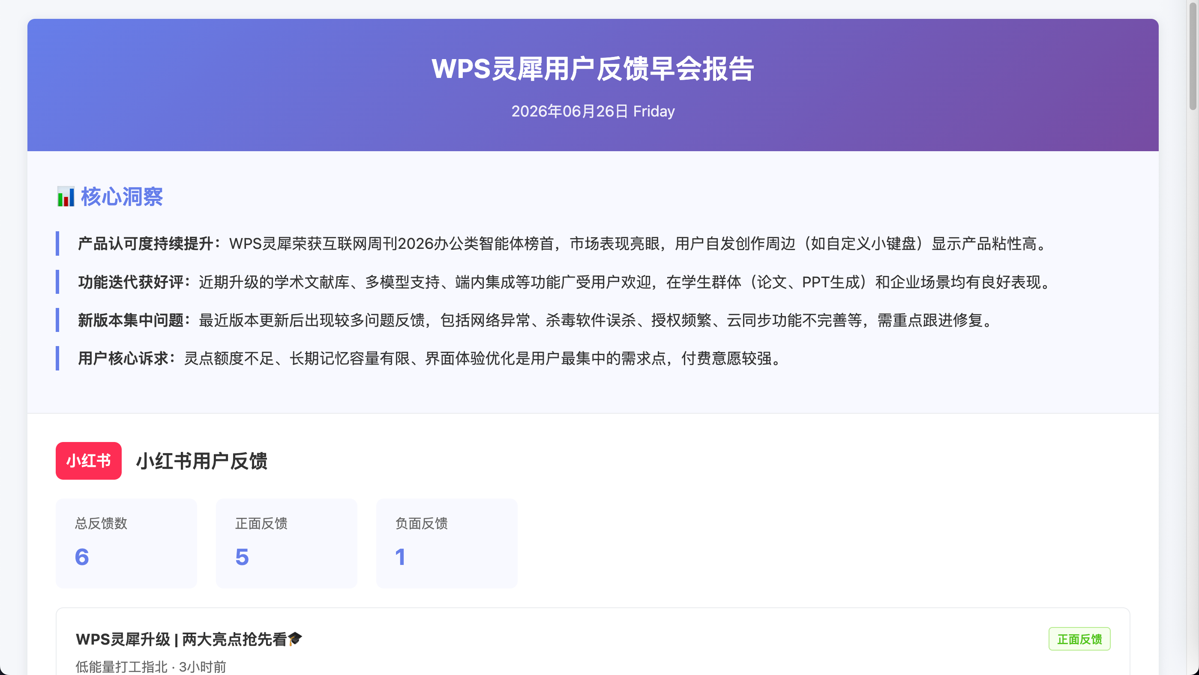
Task: Click the red 小红书 platform badge
Action: click(x=88, y=460)
